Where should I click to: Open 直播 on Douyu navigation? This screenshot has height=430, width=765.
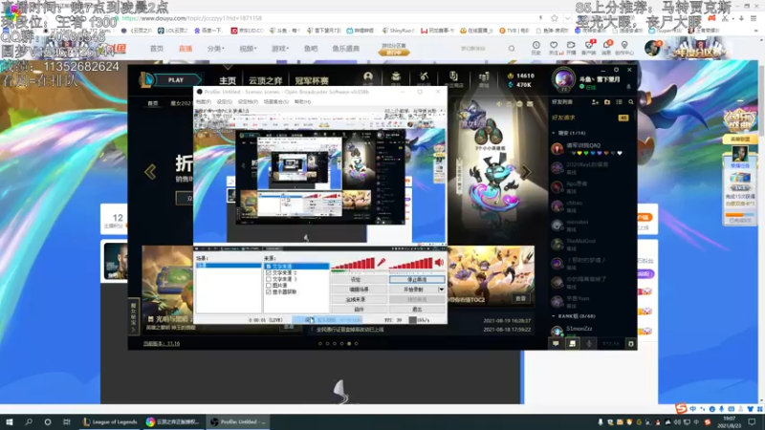coord(186,49)
